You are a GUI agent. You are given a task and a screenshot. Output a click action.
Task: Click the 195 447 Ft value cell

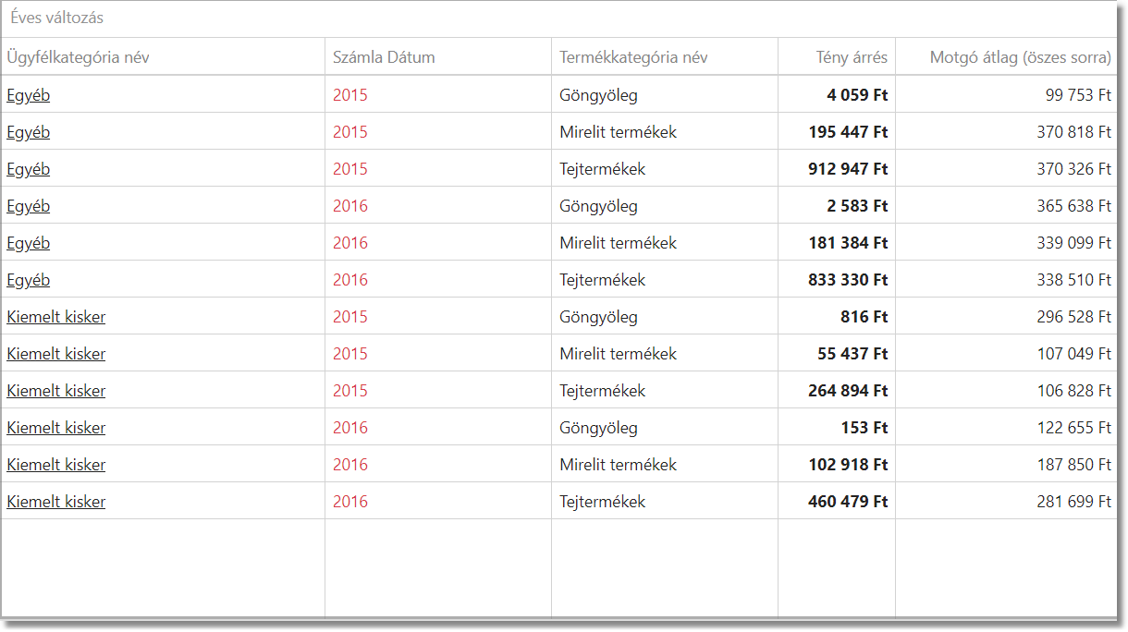(848, 132)
